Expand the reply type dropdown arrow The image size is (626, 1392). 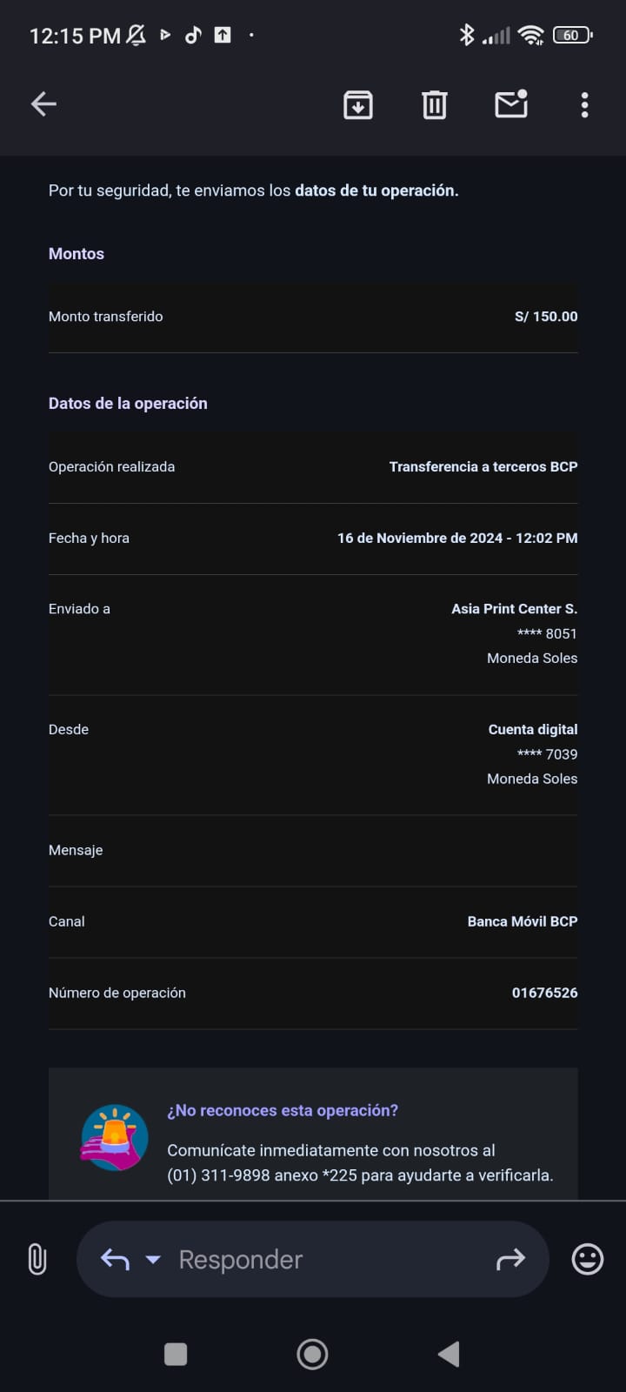coord(153,1259)
